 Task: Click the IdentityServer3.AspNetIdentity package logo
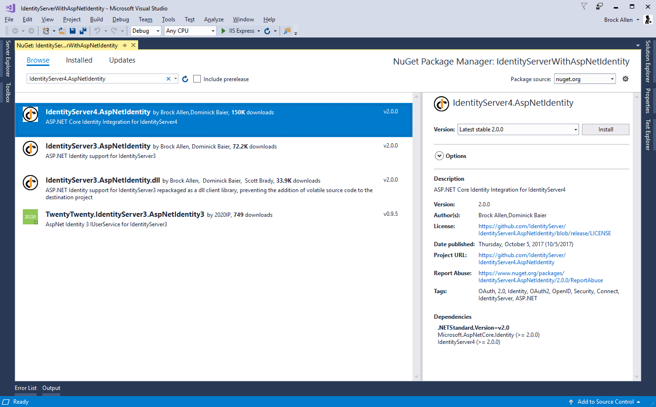pos(30,148)
